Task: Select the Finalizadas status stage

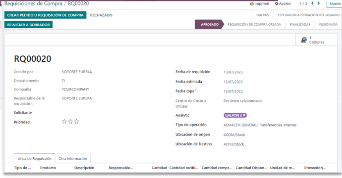Action: (300, 25)
